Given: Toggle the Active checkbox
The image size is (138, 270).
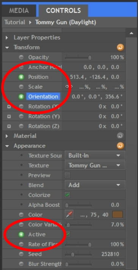Looking at the screenshot, I should pos(68,234).
